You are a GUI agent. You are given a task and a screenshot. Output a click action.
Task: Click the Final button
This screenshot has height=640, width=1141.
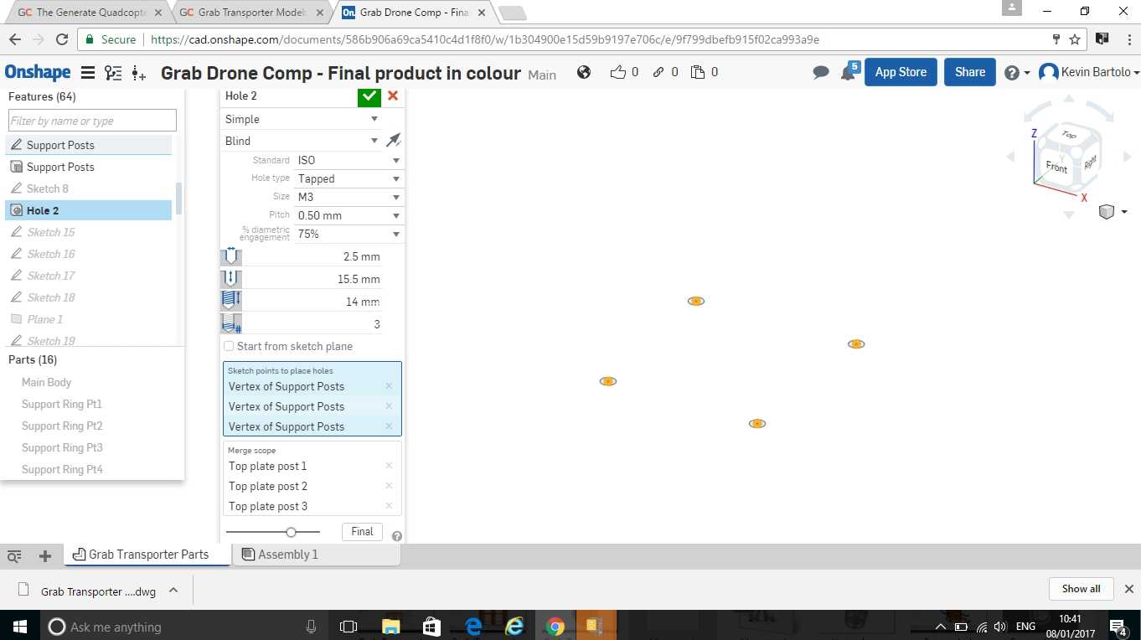click(362, 531)
